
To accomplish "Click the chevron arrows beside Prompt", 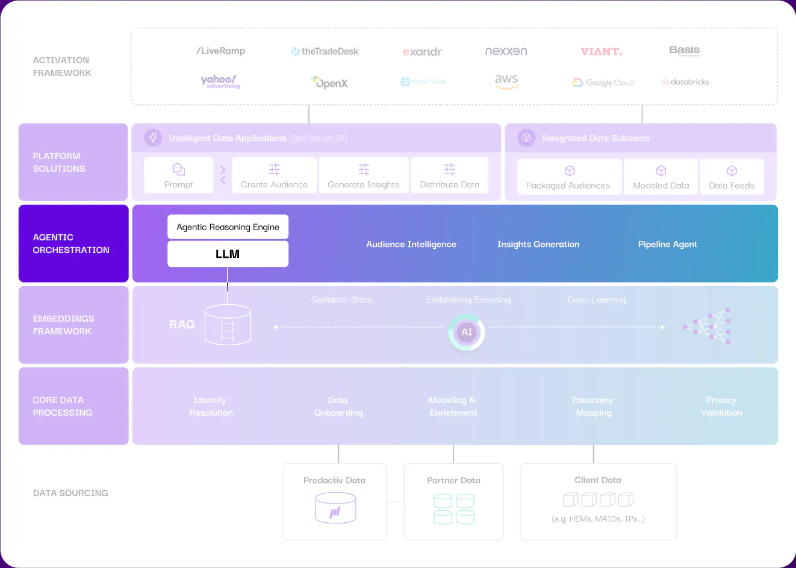I will (223, 175).
